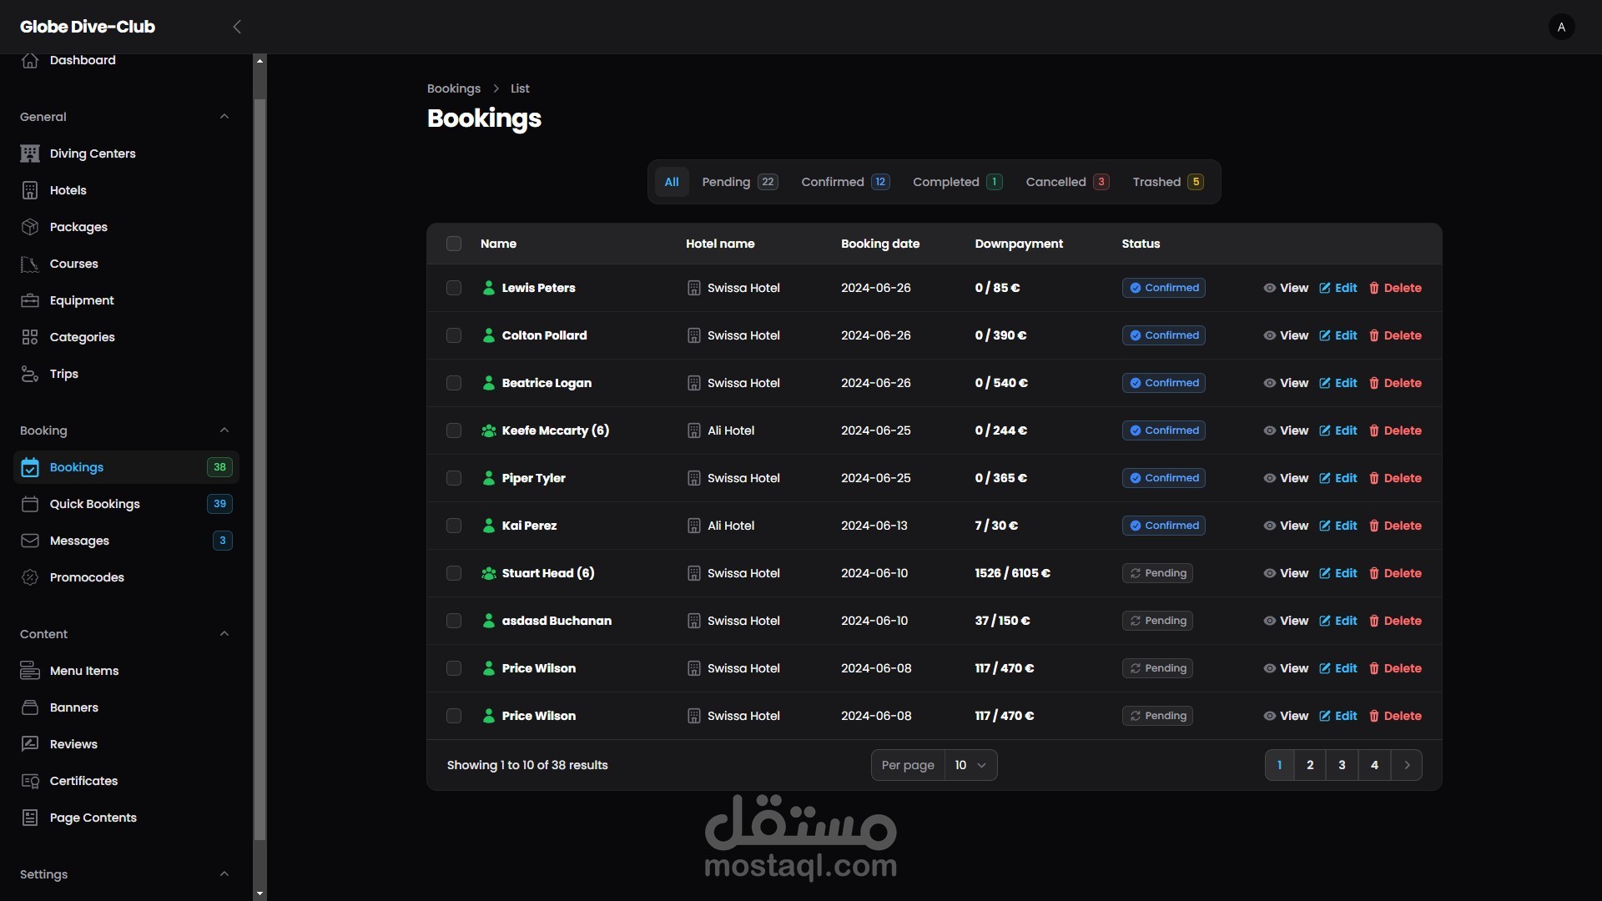
Task: Collapse the Content sidebar group
Action: (x=224, y=634)
